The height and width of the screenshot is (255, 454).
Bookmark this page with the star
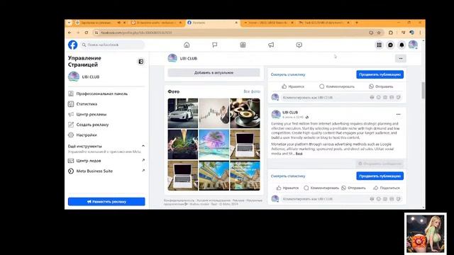point(379,33)
